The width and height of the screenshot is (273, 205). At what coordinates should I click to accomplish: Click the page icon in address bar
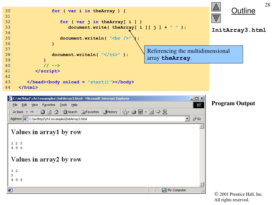click(26, 119)
